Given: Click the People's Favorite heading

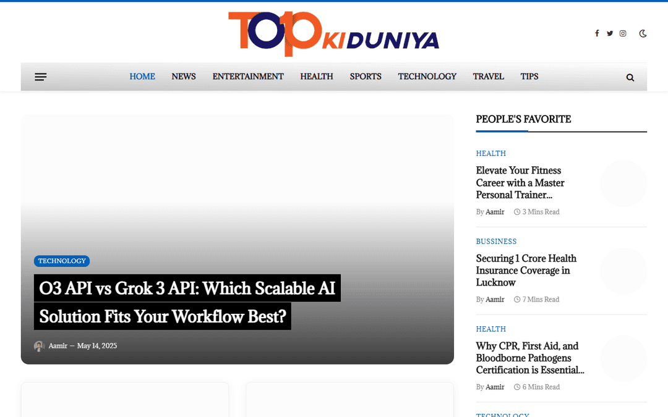Looking at the screenshot, I should [x=524, y=119].
